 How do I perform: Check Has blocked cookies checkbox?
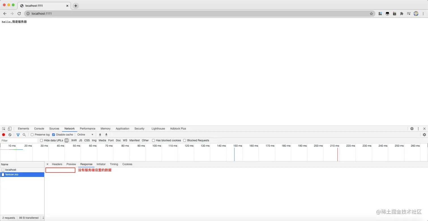click(x=153, y=140)
